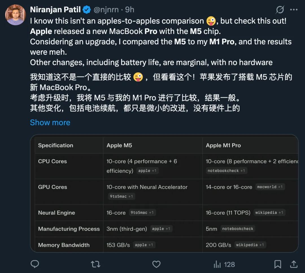Screen dimensions: 305x273
Task: Open Niranjan Patil's profile picture
Action: pyautogui.click(x=16, y=15)
